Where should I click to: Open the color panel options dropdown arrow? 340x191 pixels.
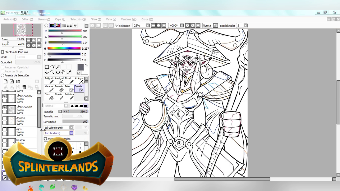click(86, 26)
